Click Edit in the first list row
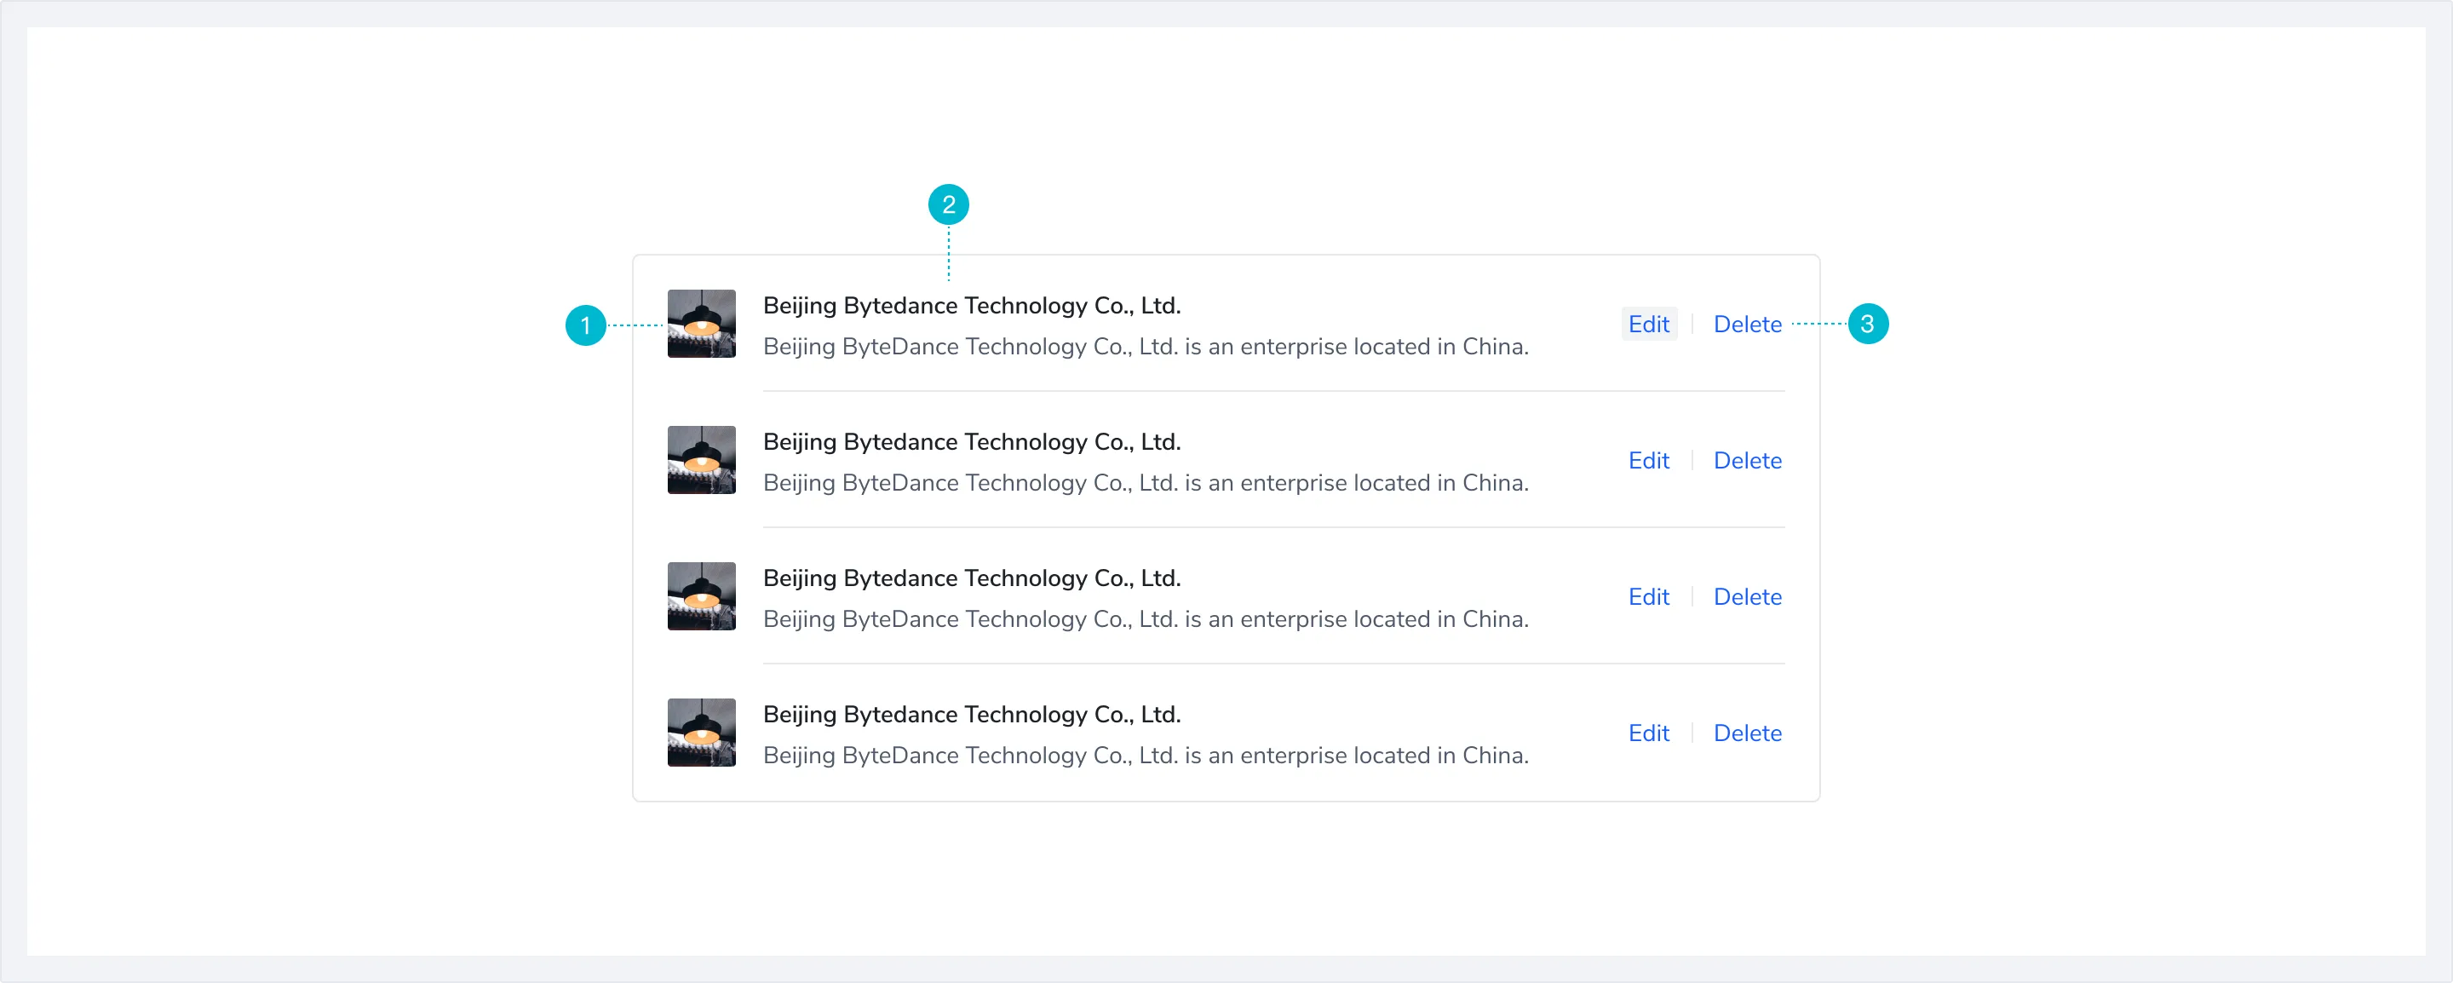Image resolution: width=2453 pixels, height=983 pixels. 1648,324
